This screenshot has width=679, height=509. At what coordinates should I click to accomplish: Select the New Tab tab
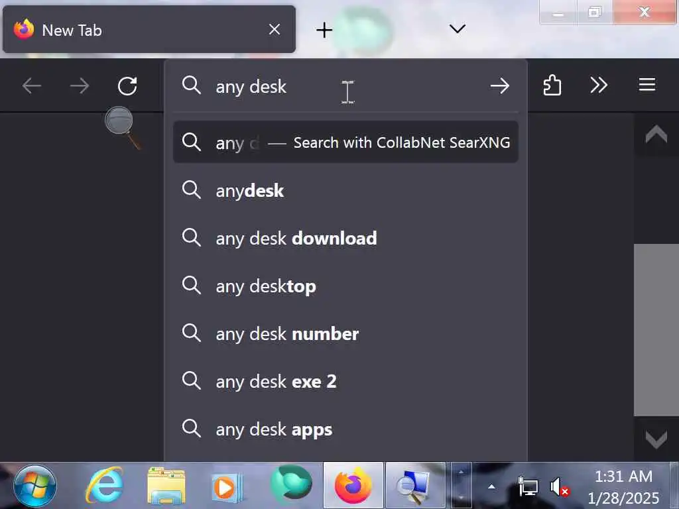149,29
